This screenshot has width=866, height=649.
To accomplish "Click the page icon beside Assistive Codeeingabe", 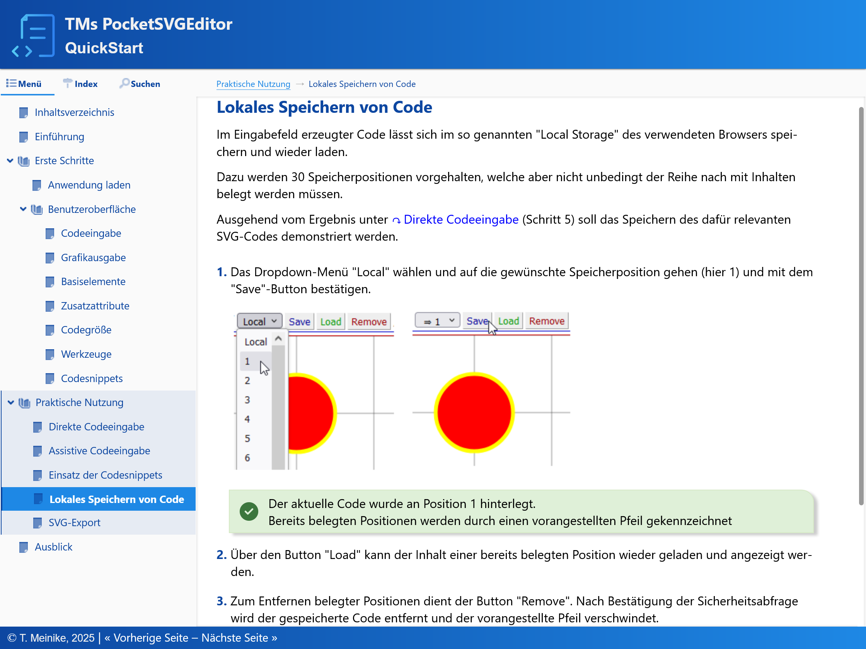I will [x=38, y=451].
